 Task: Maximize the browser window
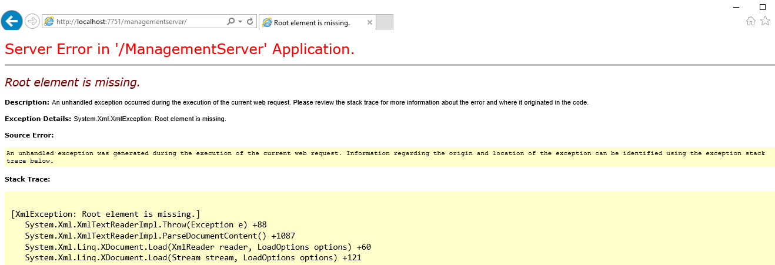tap(763, 7)
